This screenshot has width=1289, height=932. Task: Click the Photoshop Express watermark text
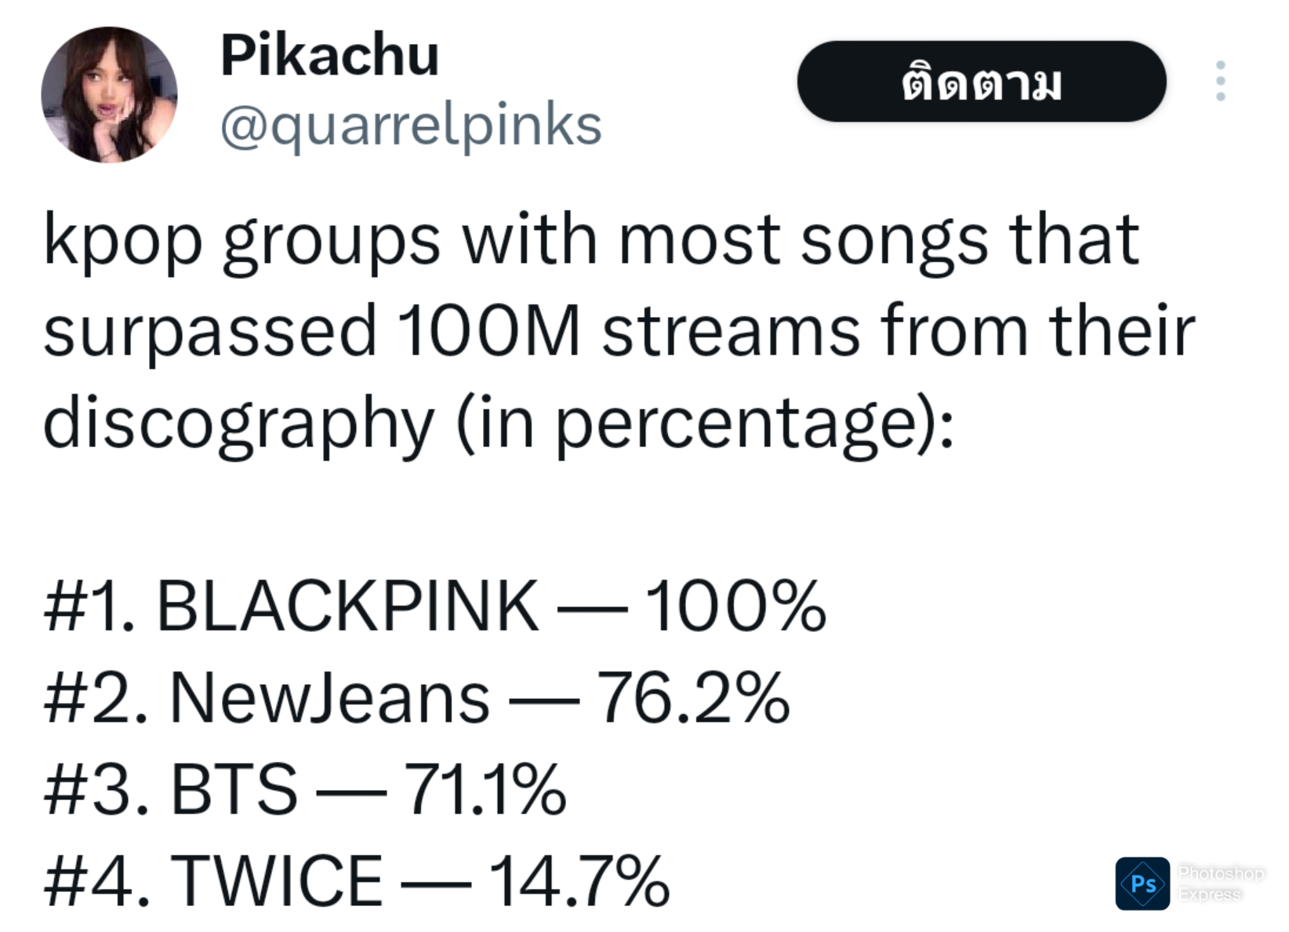[x=1220, y=883]
